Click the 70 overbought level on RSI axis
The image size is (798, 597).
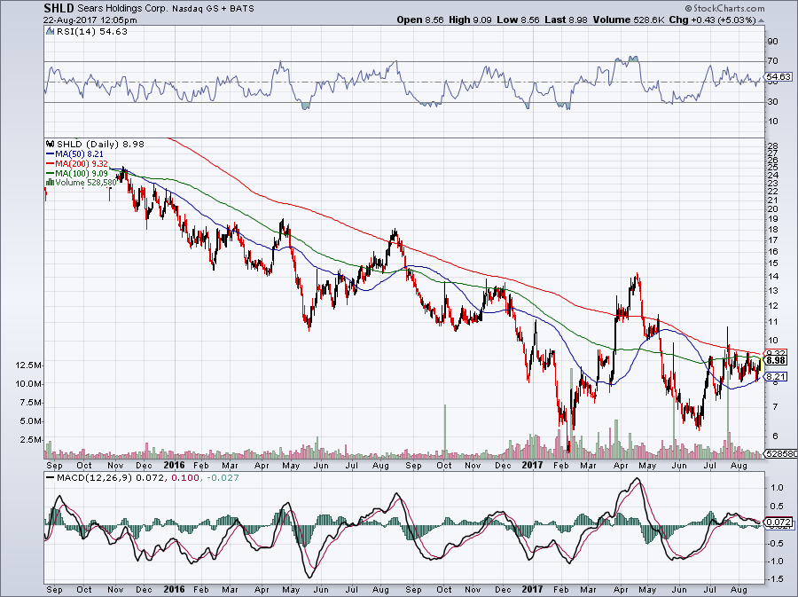(772, 61)
